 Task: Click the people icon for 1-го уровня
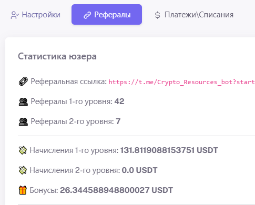23,102
